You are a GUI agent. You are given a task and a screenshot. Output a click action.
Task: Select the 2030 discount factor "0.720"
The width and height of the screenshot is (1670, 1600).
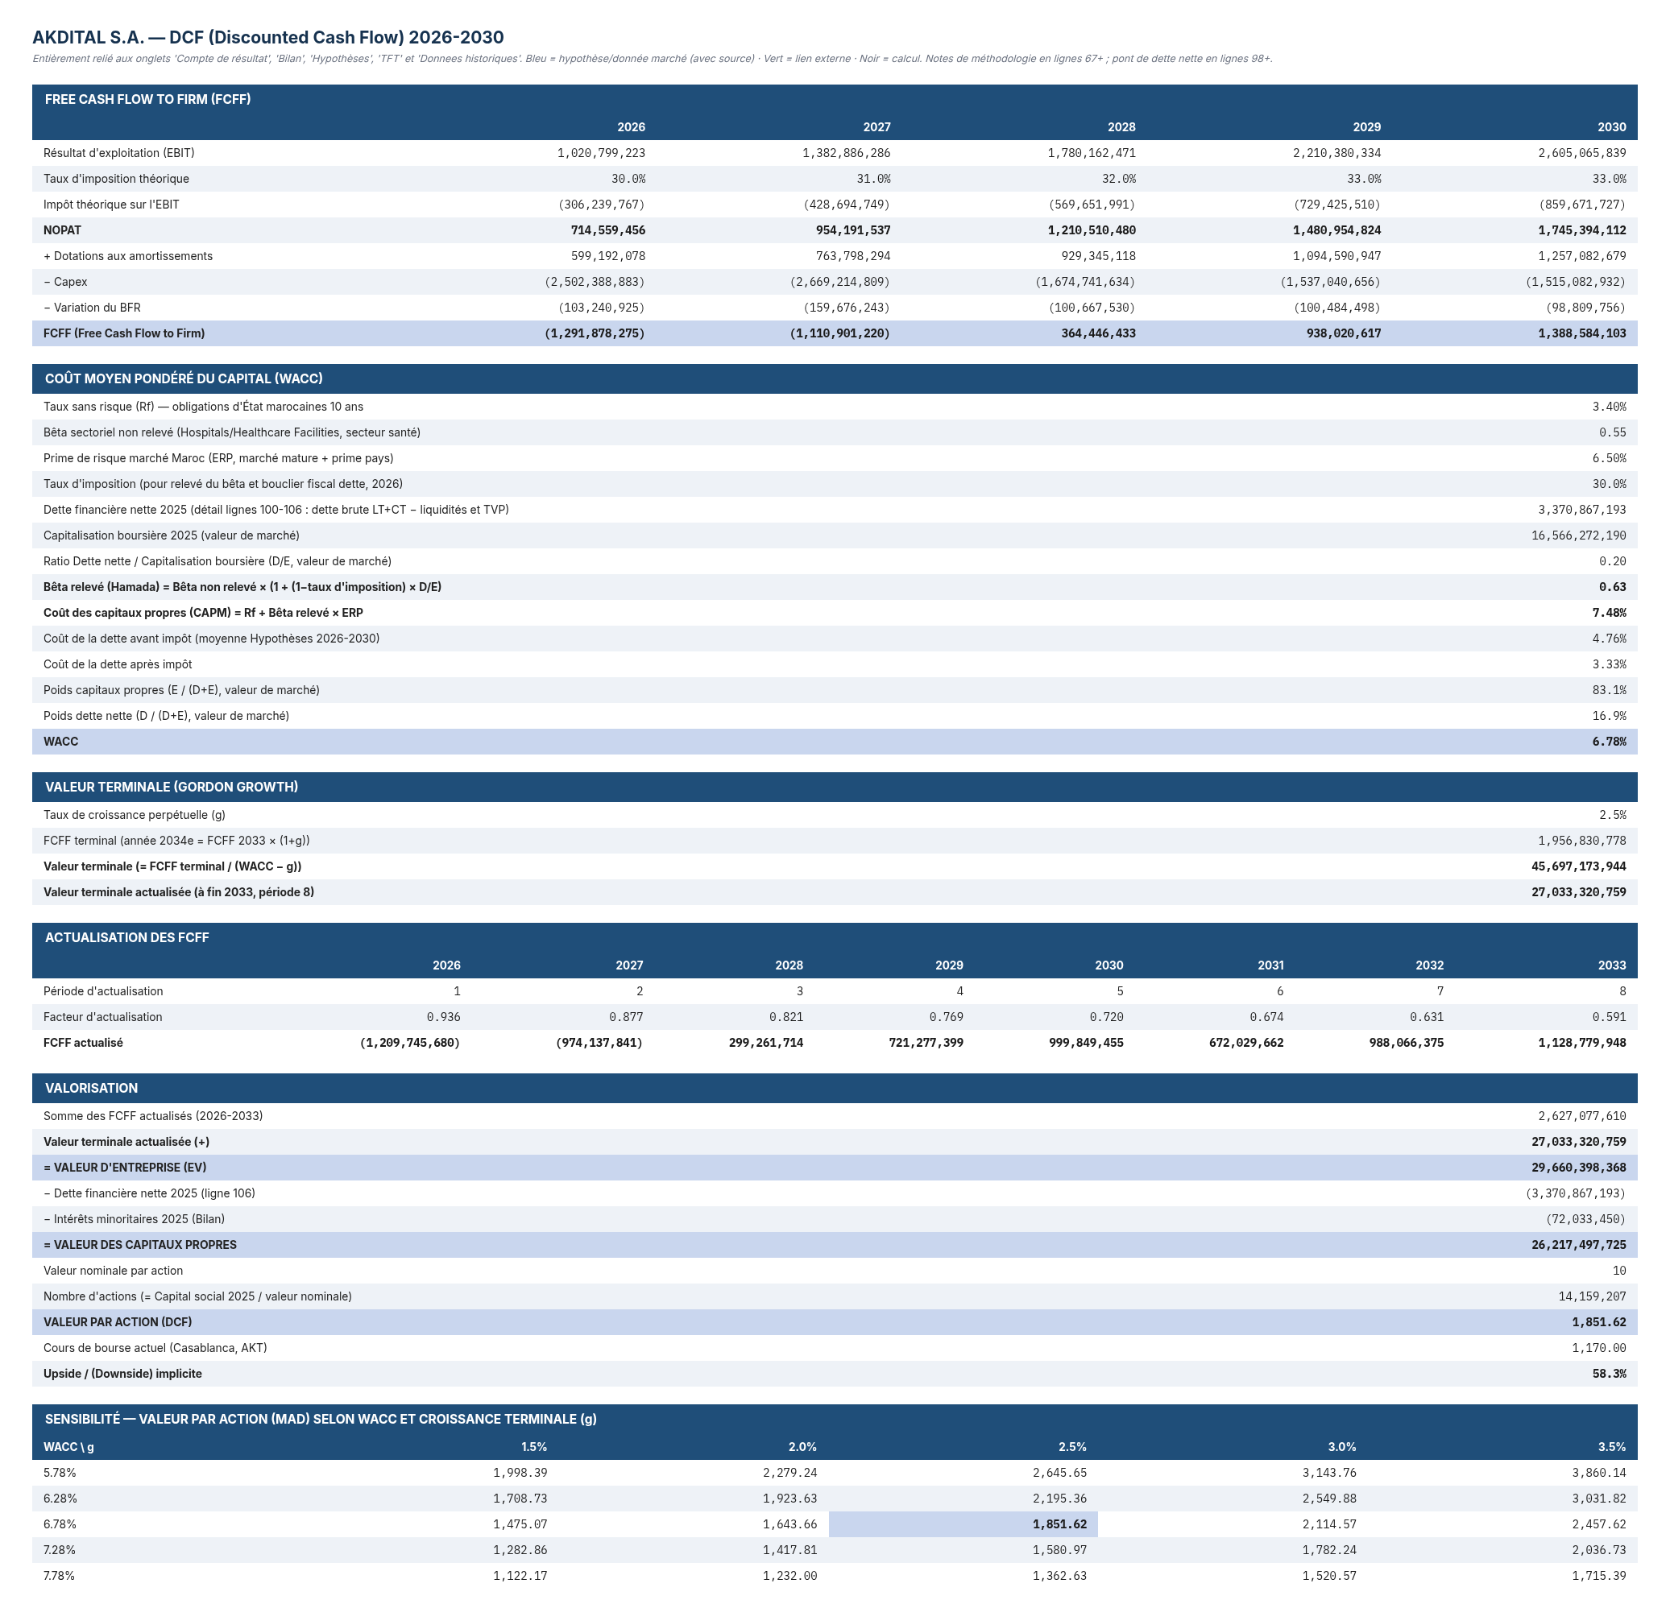[1106, 1017]
